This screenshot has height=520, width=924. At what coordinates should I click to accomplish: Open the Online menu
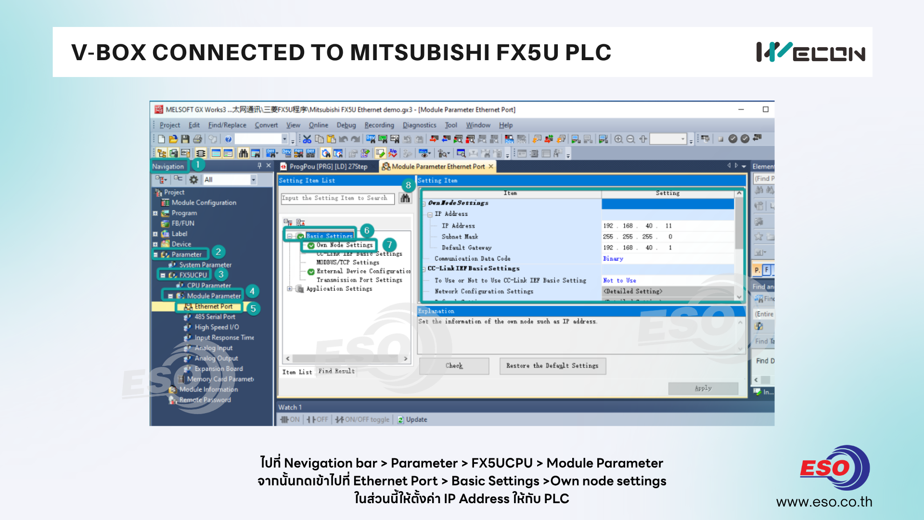point(319,125)
